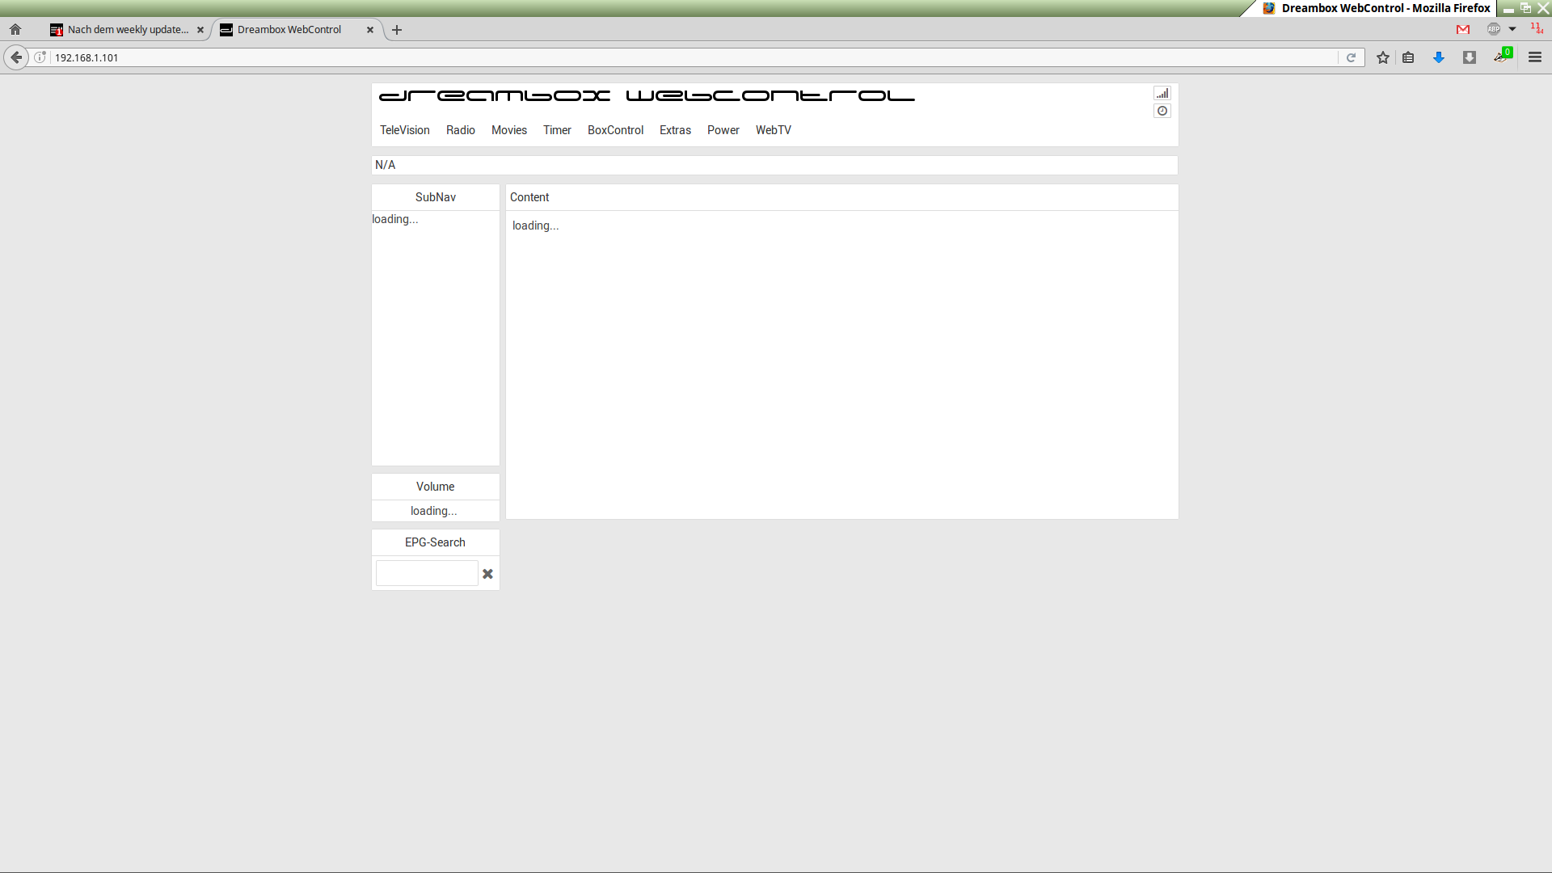Click the Adblock Plus icon
1552x873 pixels.
click(x=1494, y=29)
